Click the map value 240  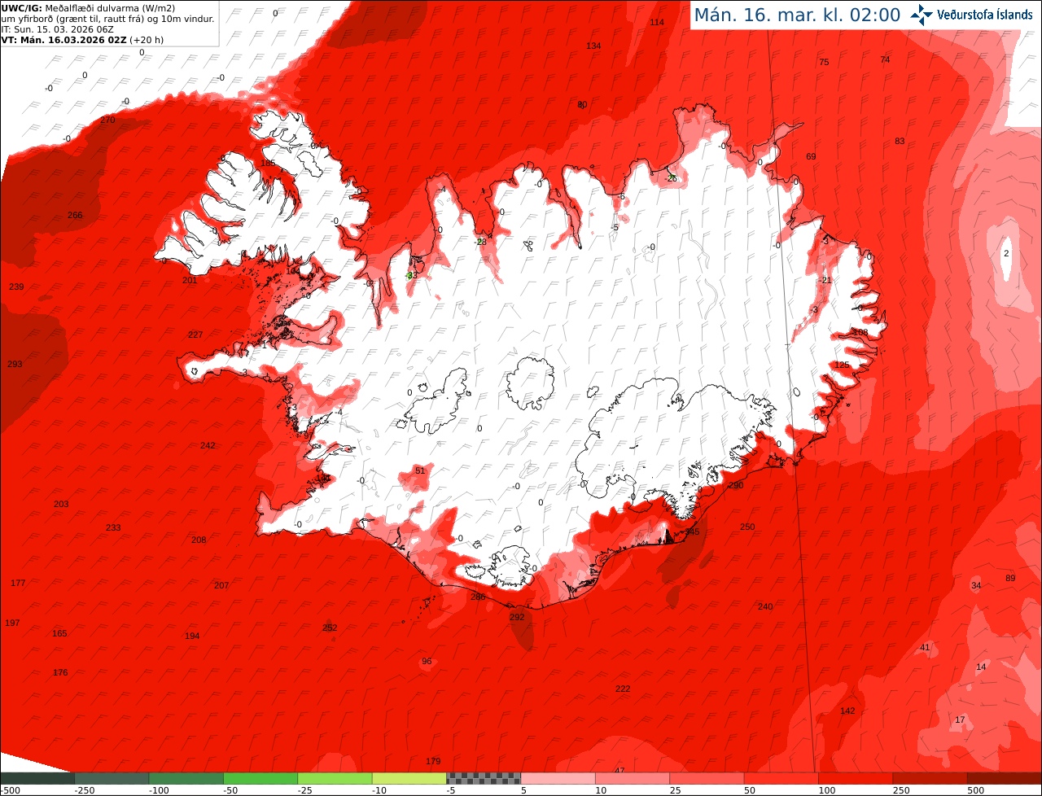point(765,606)
